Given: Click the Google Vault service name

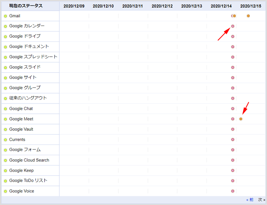Looking at the screenshot, I should point(21,129).
